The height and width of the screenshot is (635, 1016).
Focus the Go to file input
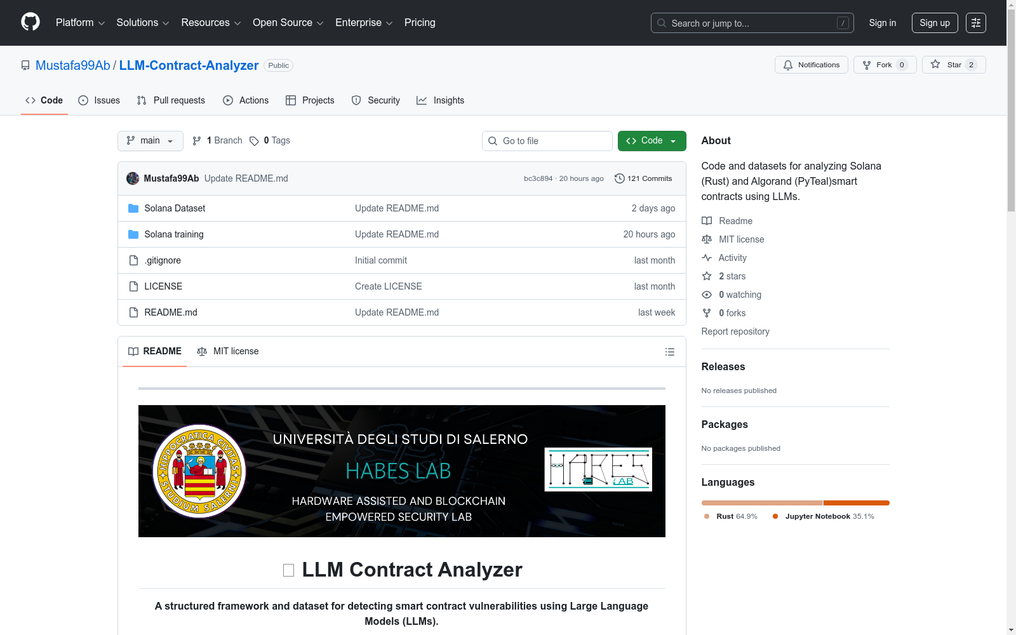547,141
